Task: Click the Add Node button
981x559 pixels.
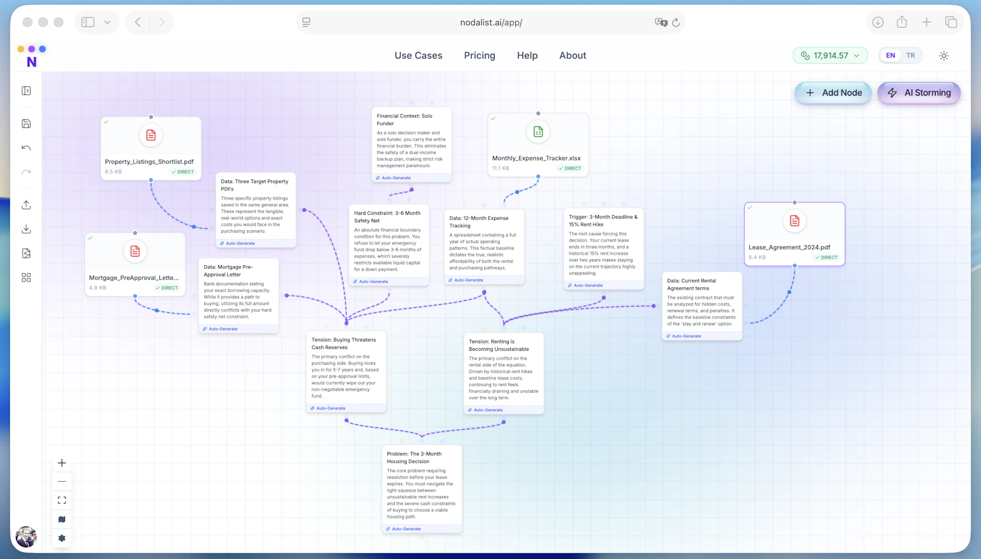Action: (x=833, y=93)
